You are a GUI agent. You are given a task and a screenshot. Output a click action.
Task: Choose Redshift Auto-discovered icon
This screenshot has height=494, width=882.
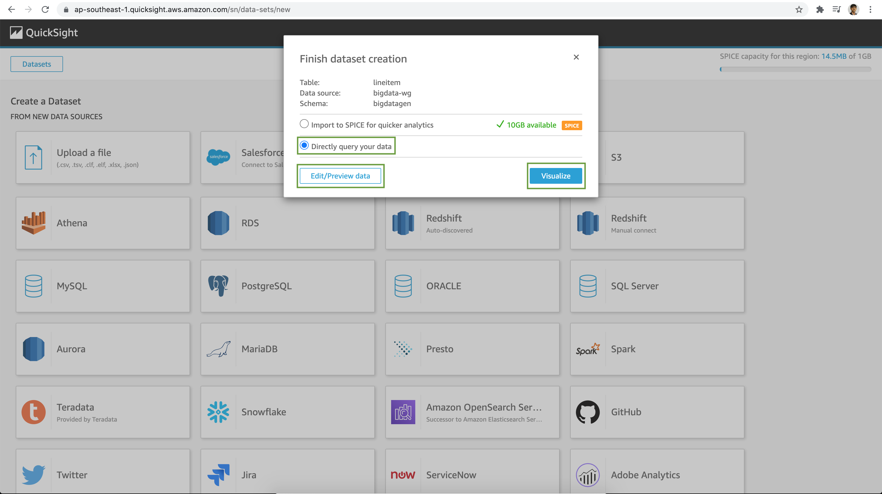(403, 223)
